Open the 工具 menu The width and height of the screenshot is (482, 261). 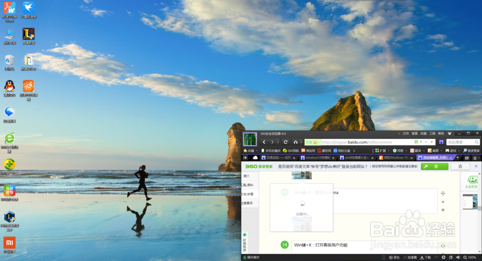pyautogui.click(x=432, y=133)
